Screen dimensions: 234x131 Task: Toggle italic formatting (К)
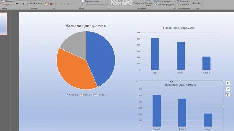pos(20,4)
